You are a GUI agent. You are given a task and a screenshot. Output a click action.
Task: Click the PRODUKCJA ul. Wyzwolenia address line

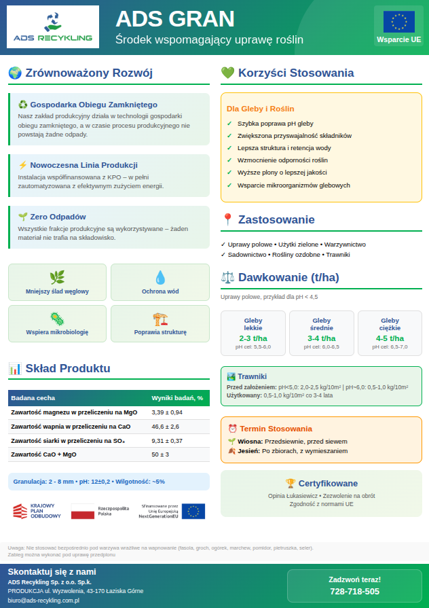click(75, 591)
